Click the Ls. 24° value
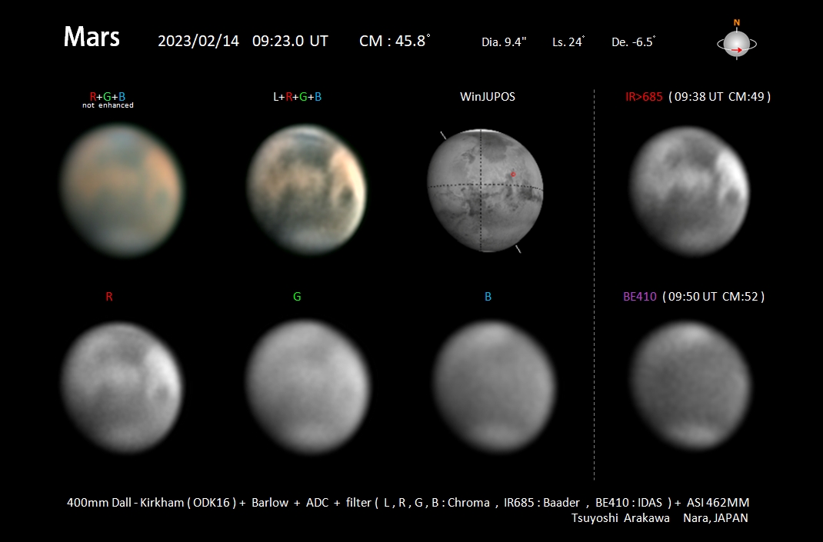The height and width of the screenshot is (542, 823). (x=568, y=42)
